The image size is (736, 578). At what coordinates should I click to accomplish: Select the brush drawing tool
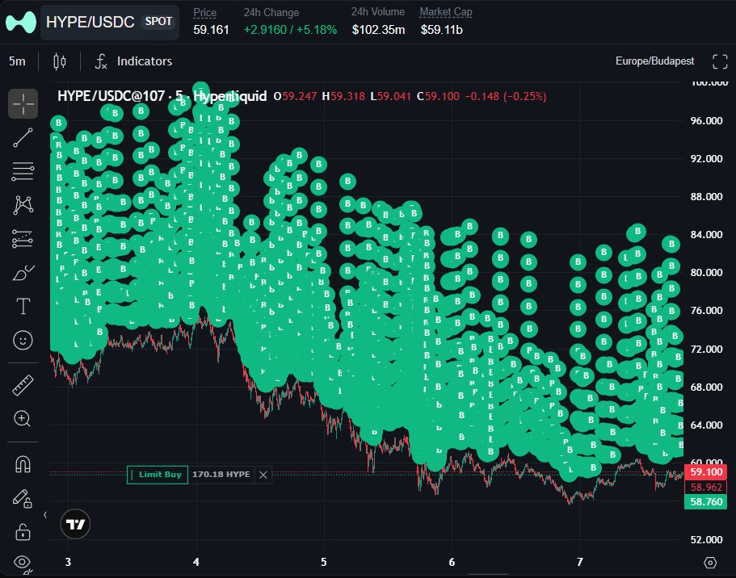pyautogui.click(x=23, y=273)
